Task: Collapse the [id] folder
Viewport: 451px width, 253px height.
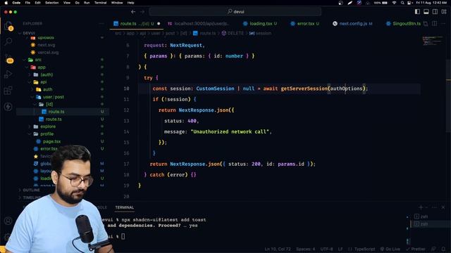Action: point(49,104)
